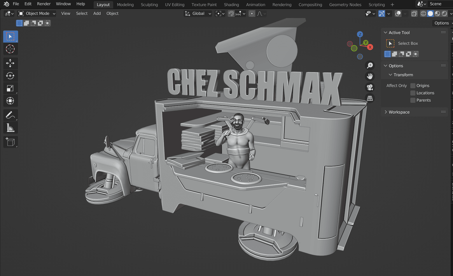Open the snapping options dropdown
The image size is (453, 276).
(x=241, y=13)
